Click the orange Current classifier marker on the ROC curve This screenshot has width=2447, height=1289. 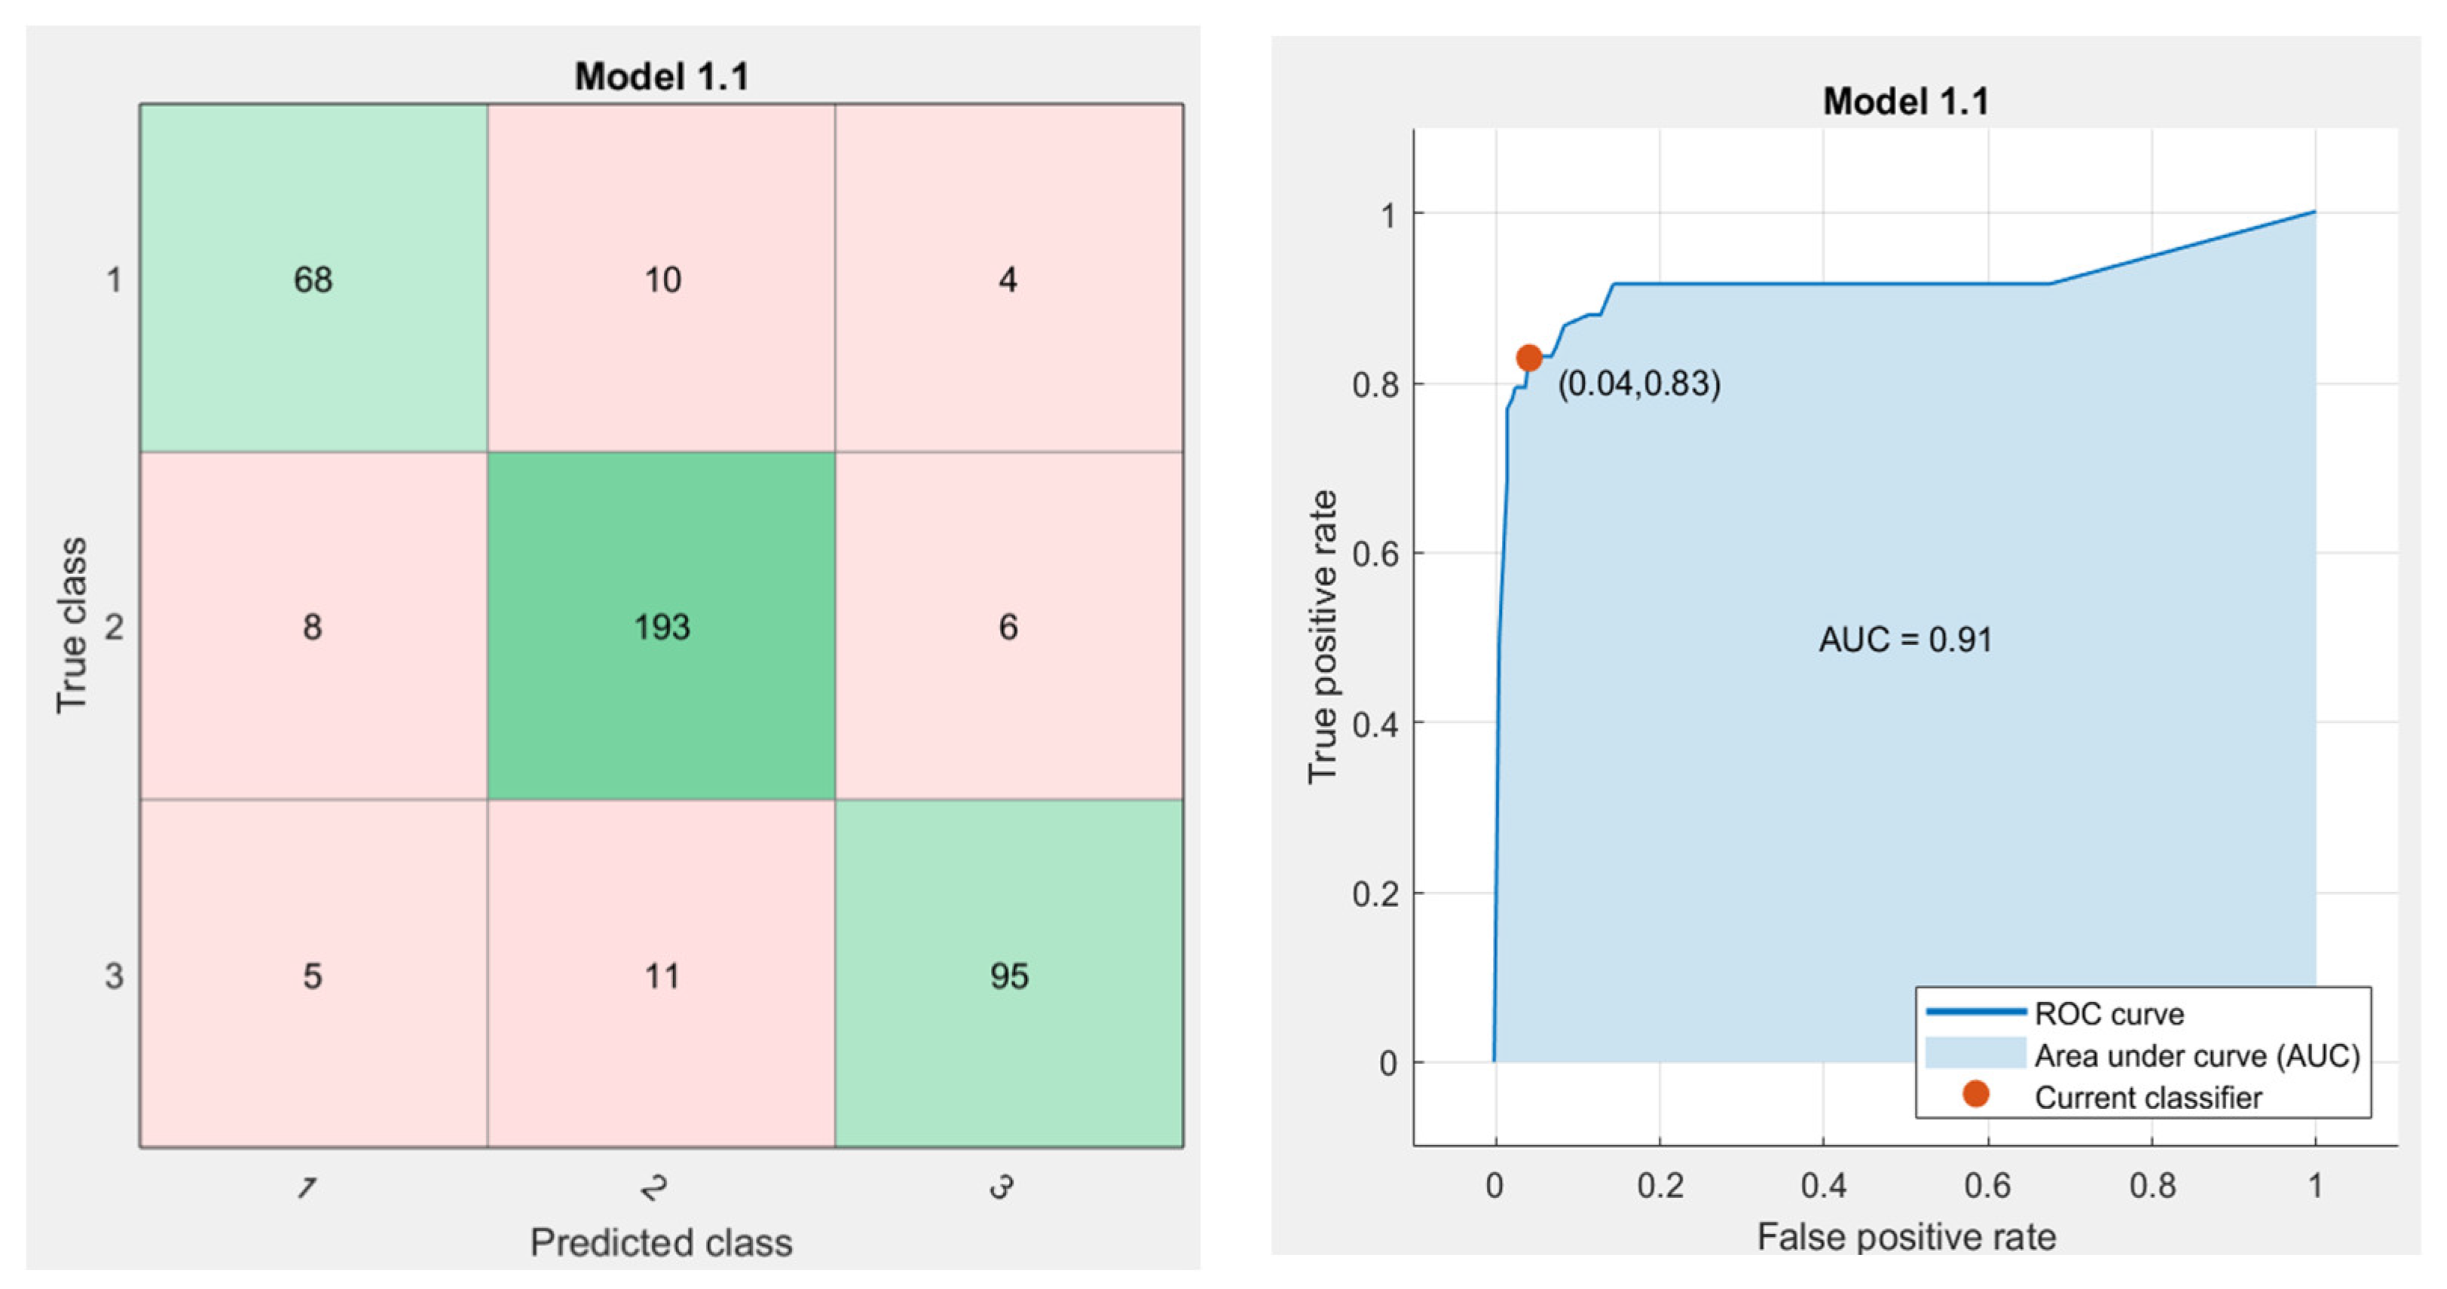(1528, 358)
